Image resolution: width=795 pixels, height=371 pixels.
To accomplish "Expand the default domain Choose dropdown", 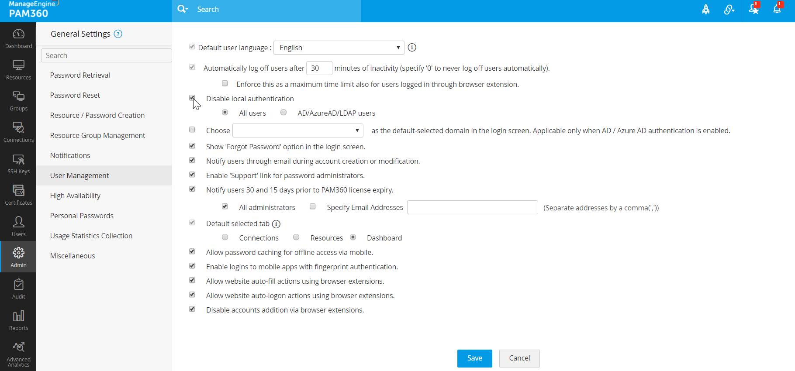I will click(x=298, y=131).
